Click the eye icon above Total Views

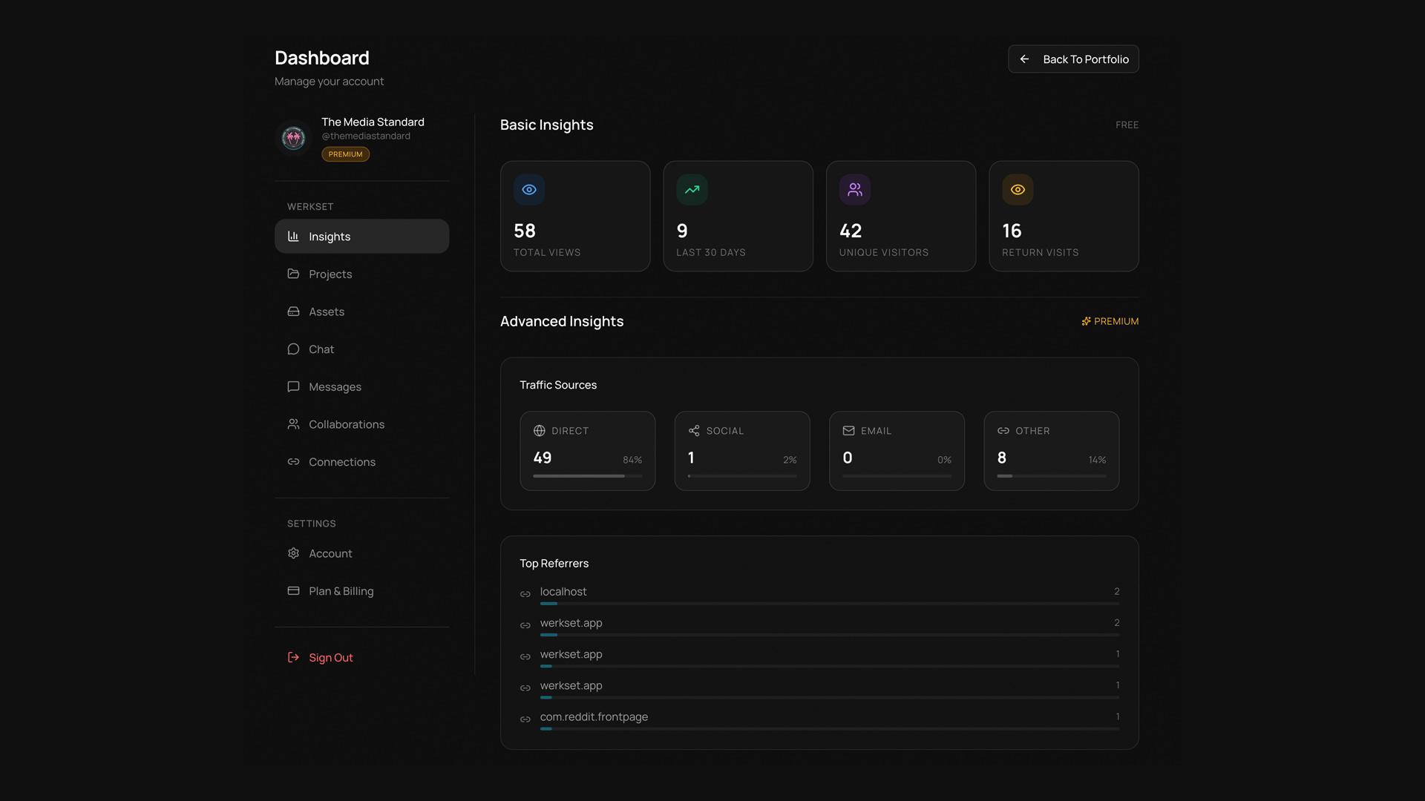(528, 189)
